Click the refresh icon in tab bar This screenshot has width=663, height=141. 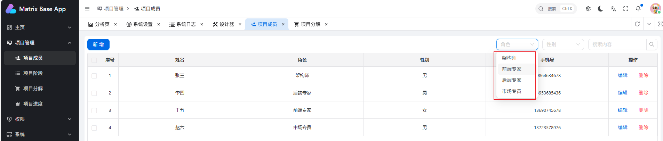637,24
